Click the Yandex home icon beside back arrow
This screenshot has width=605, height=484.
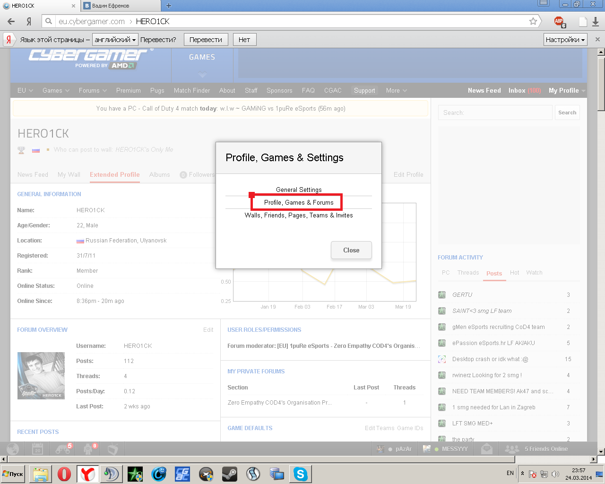point(29,21)
